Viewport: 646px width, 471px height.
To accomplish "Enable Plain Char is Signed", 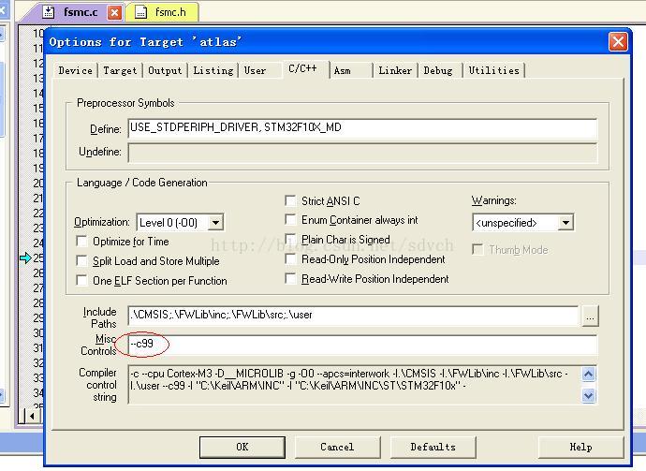I will [x=291, y=240].
